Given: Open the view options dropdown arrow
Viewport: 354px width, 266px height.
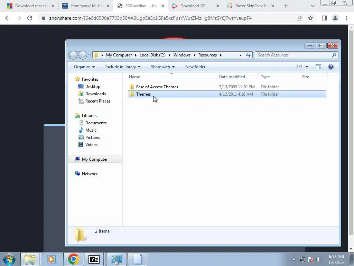Looking at the screenshot, I should click(x=307, y=67).
